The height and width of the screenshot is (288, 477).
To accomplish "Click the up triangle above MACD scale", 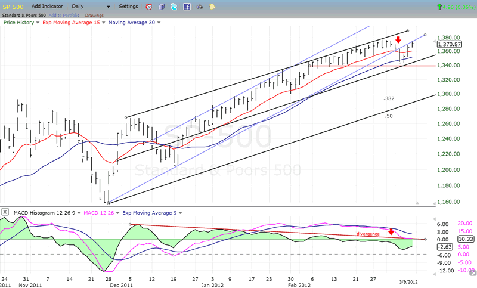I will (x=435, y=219).
